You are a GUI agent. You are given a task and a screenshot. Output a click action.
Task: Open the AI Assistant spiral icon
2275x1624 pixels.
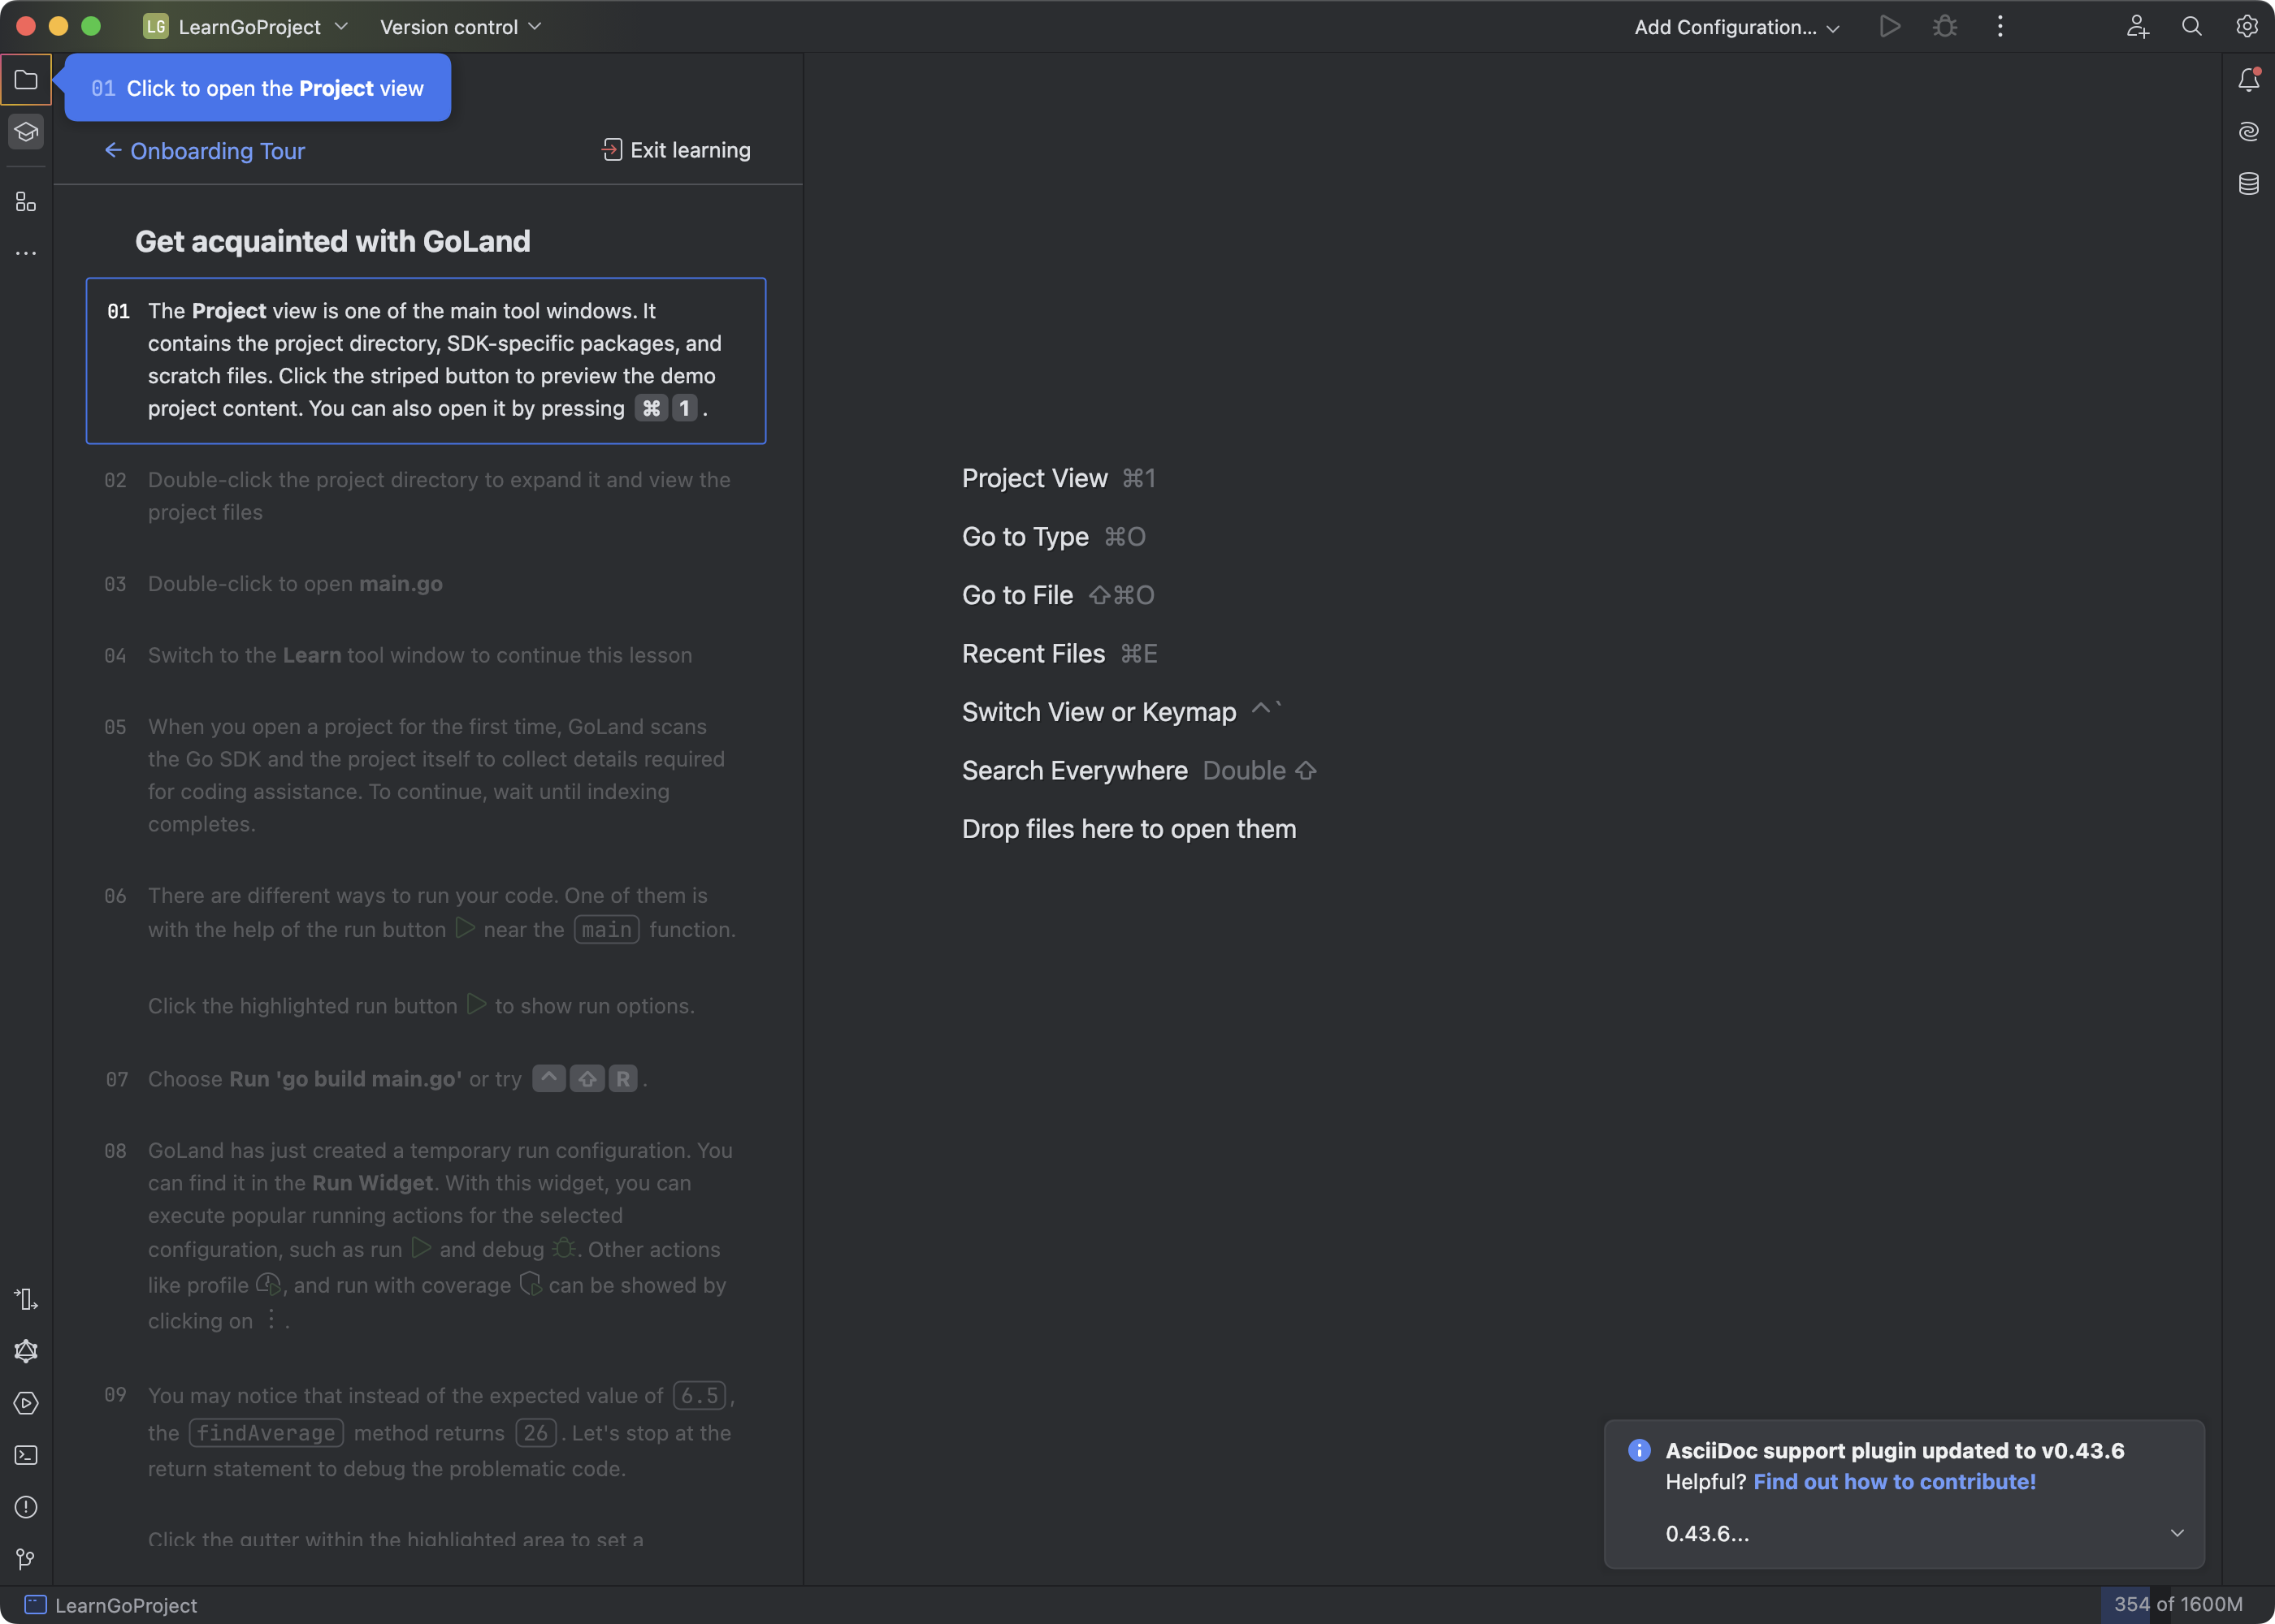click(2248, 132)
